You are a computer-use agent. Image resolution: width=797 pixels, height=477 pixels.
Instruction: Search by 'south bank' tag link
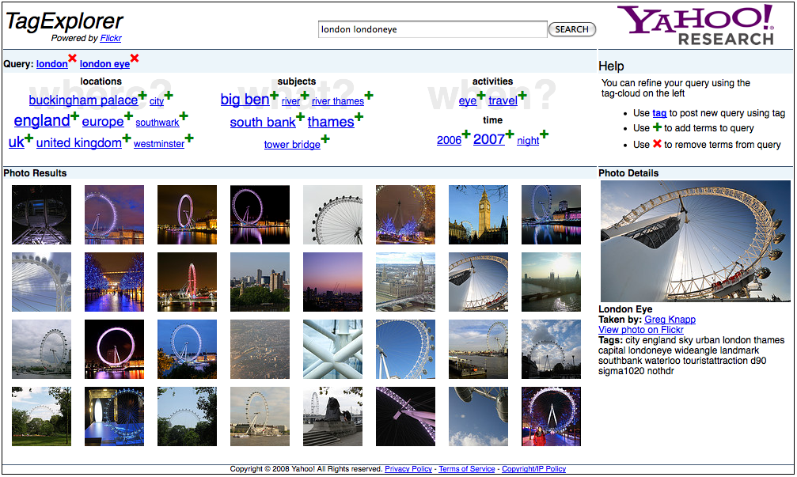[263, 123]
